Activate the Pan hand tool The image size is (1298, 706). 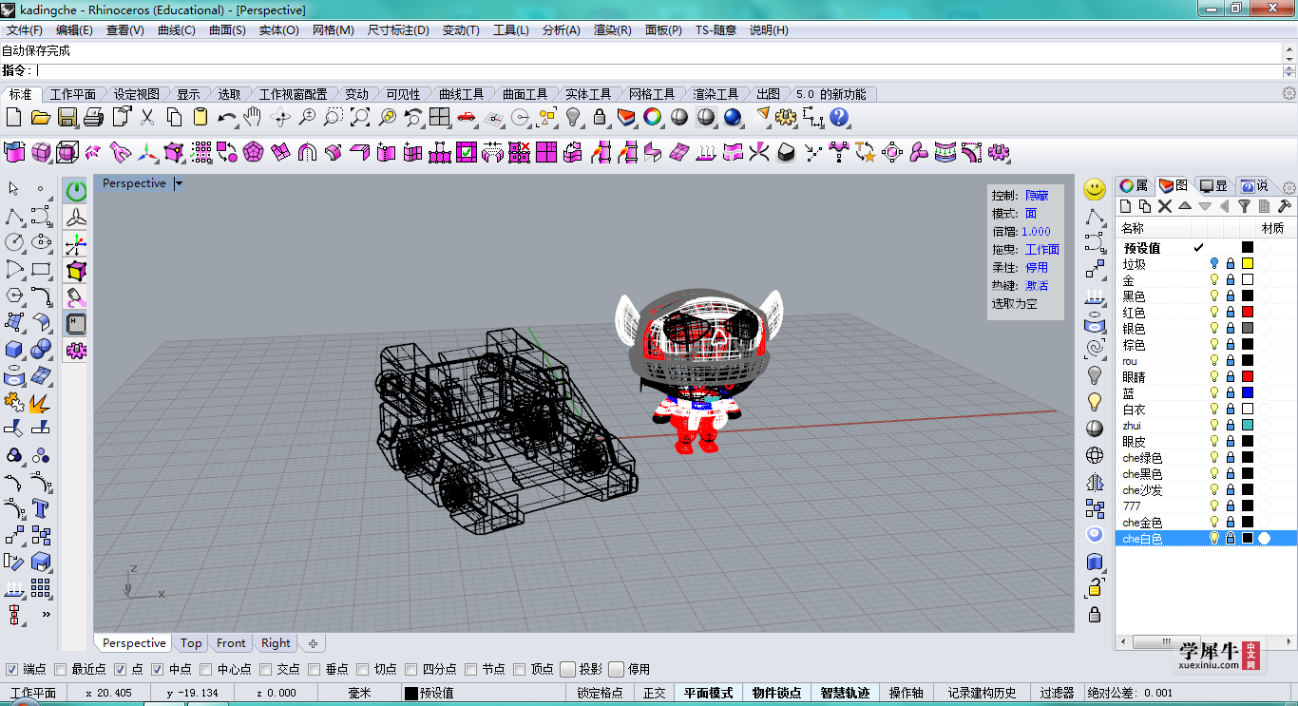point(252,117)
